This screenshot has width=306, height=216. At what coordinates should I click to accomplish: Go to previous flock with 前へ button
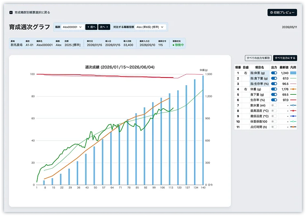click(91, 27)
